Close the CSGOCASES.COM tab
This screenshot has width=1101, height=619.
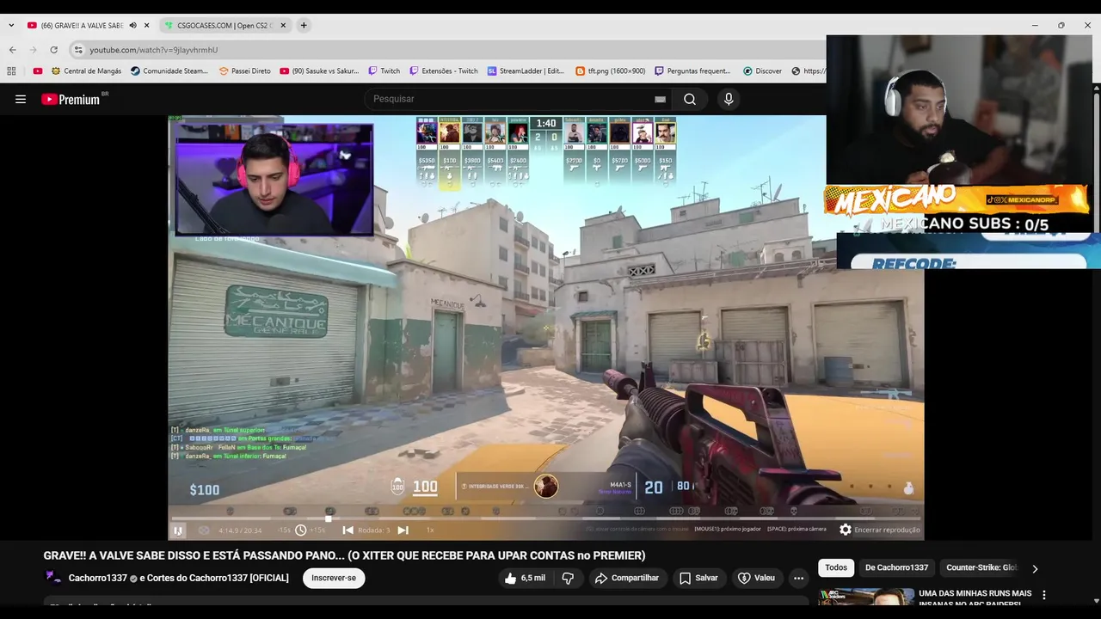tap(283, 26)
